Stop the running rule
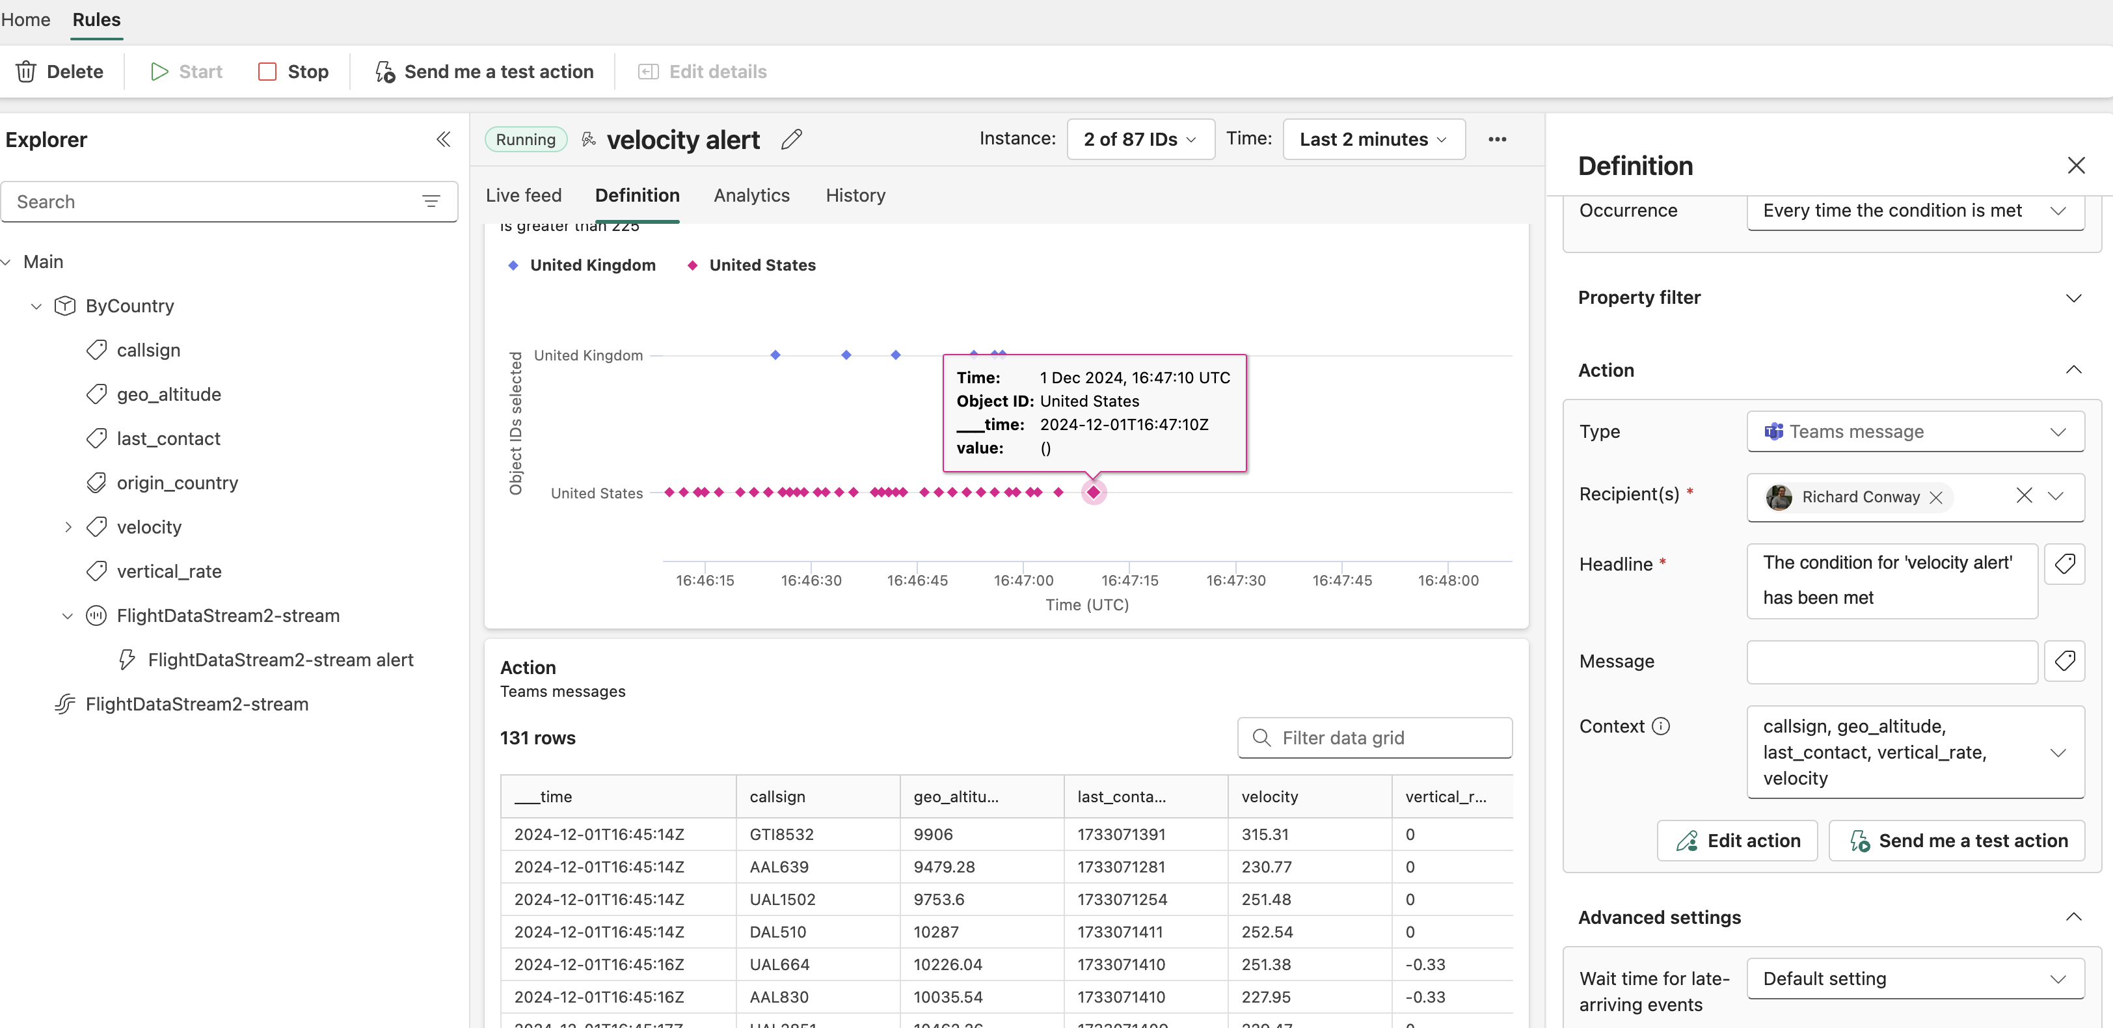This screenshot has width=2113, height=1028. (293, 72)
